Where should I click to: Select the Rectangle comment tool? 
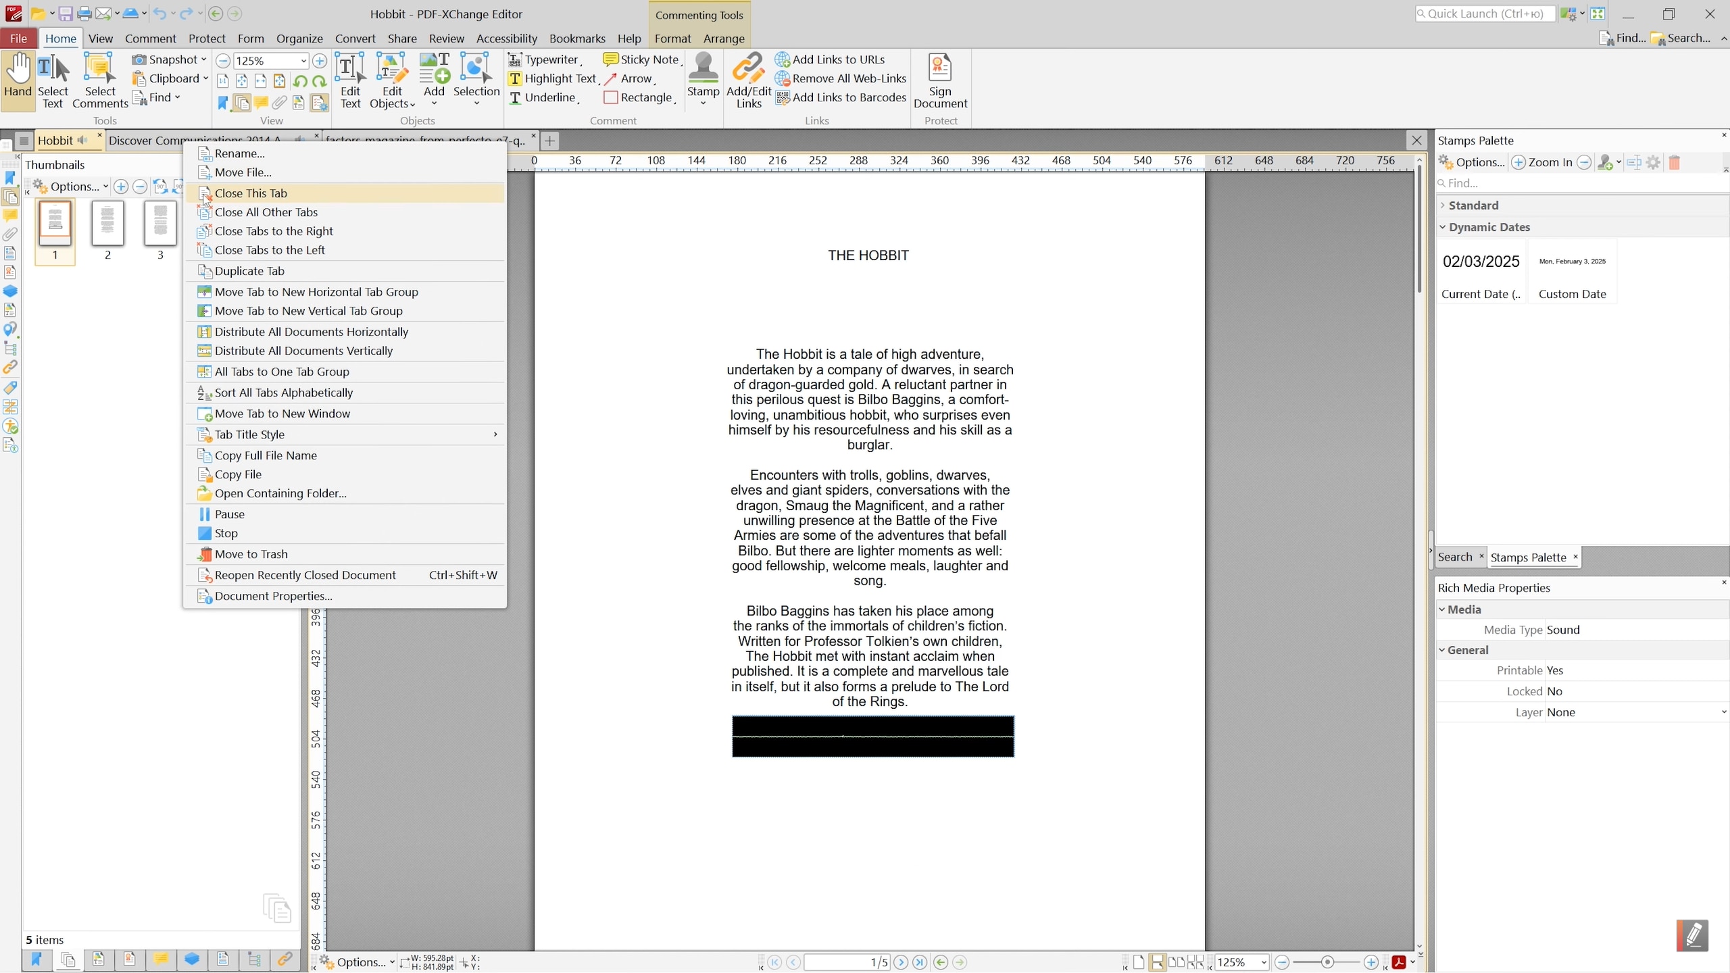pos(639,97)
